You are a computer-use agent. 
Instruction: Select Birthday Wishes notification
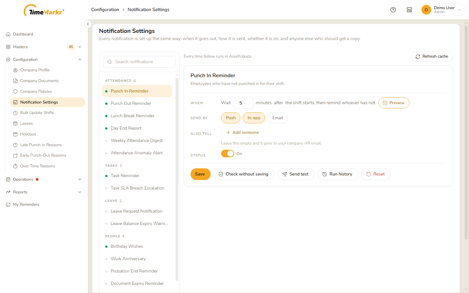tap(137, 246)
